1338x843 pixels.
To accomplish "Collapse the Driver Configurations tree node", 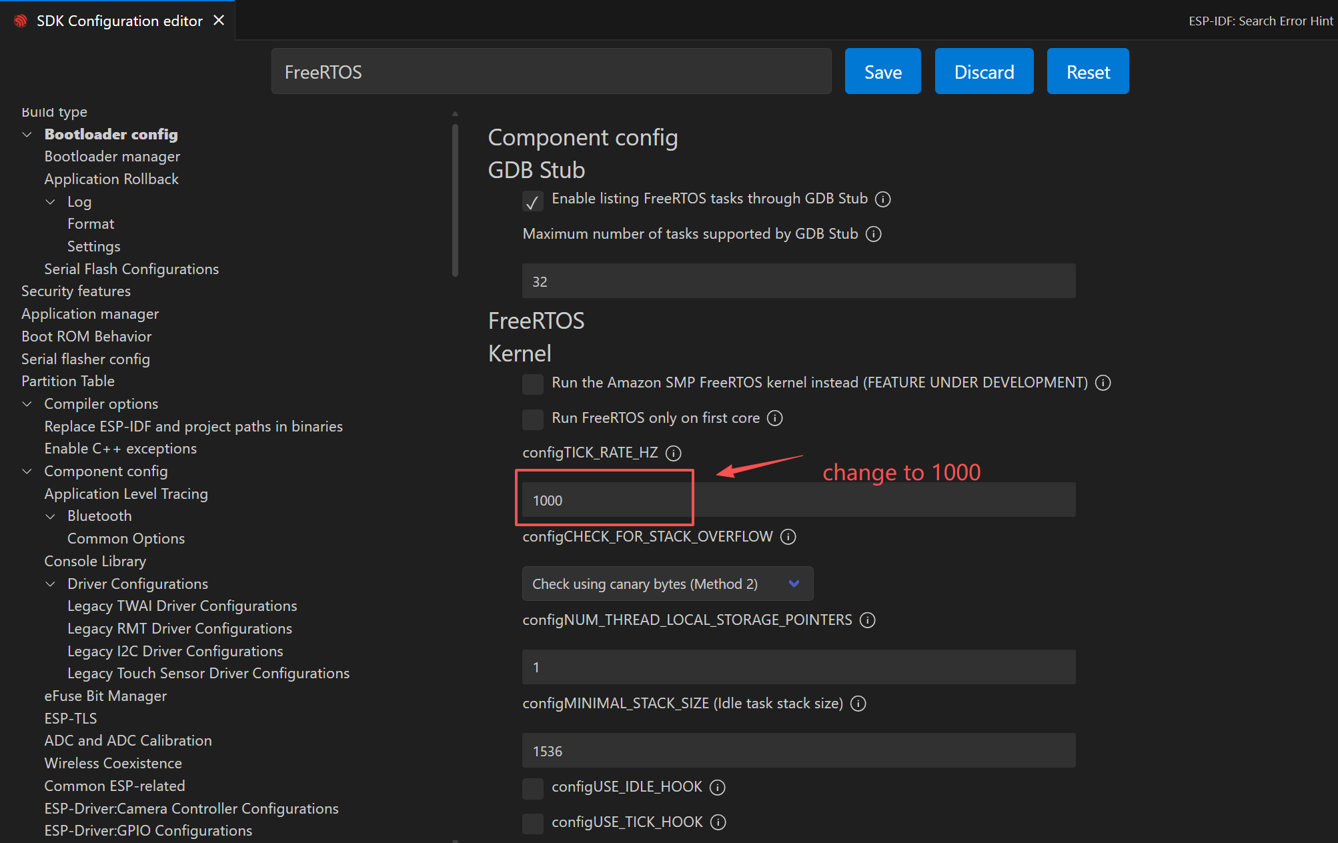I will coord(51,584).
